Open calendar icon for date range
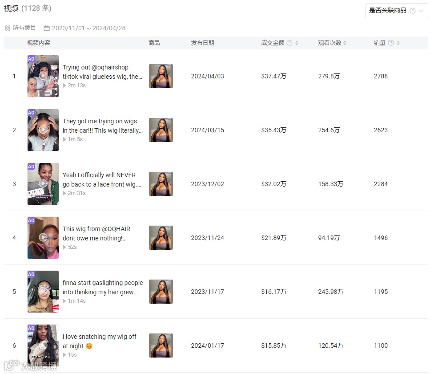Image resolution: width=434 pixels, height=374 pixels. tap(47, 28)
